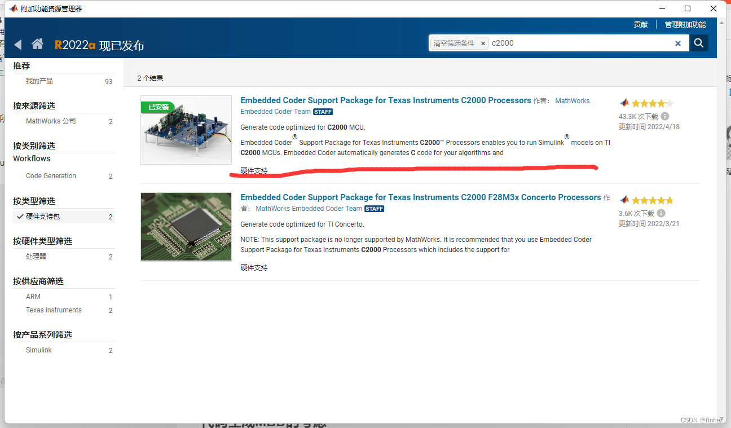
Task: Maximize the 附加功能资源管理器 window
Action: pyautogui.click(x=688, y=8)
